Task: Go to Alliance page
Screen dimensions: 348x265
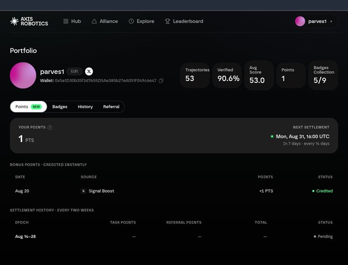Action: (105, 21)
